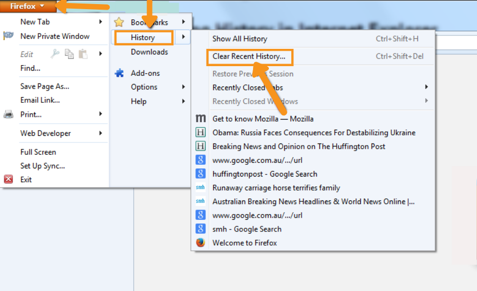Expand the Help submenu arrow
Viewport: 477px width, 291px height.
[x=184, y=101]
